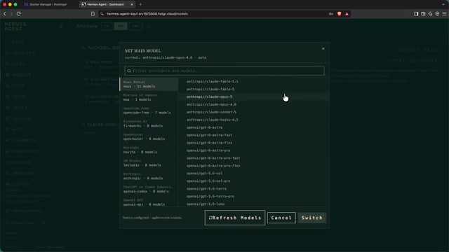The width and height of the screenshot is (449, 252).
Task: Select the openai-codex provider
Action: (149, 189)
